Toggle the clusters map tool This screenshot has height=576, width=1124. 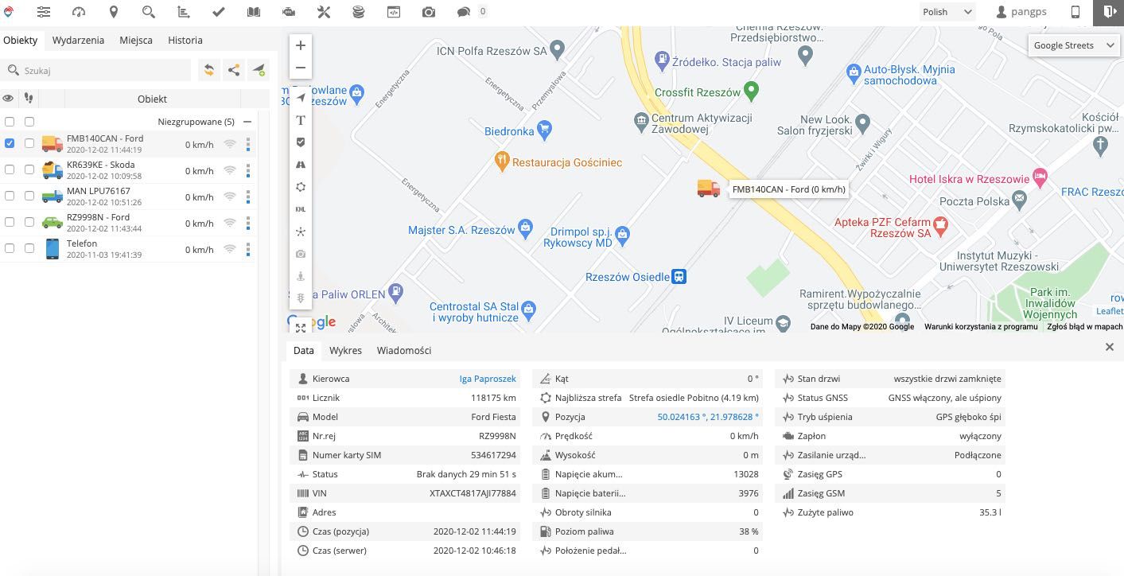click(x=301, y=232)
